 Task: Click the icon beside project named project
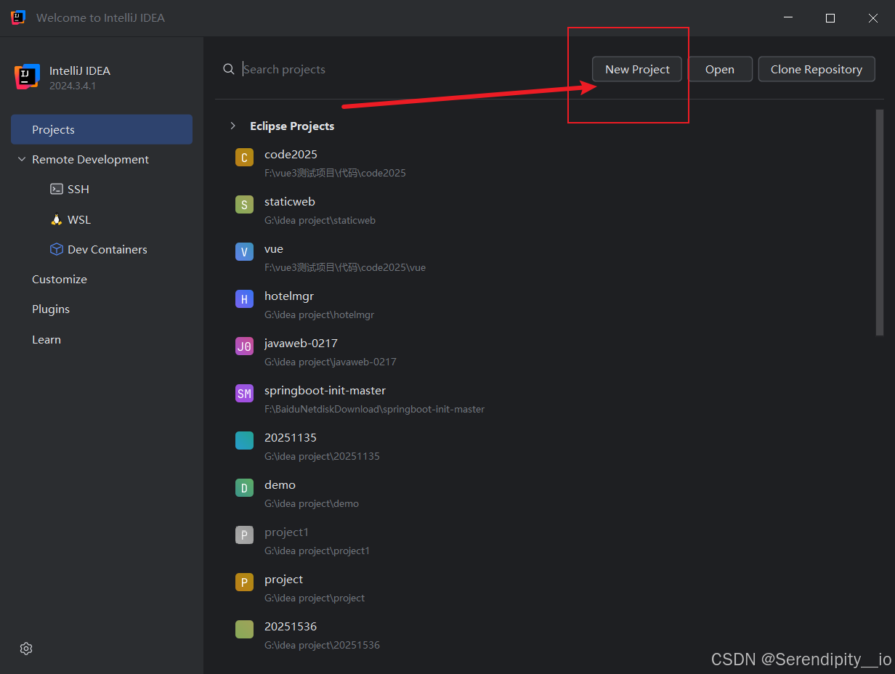pyautogui.click(x=244, y=582)
